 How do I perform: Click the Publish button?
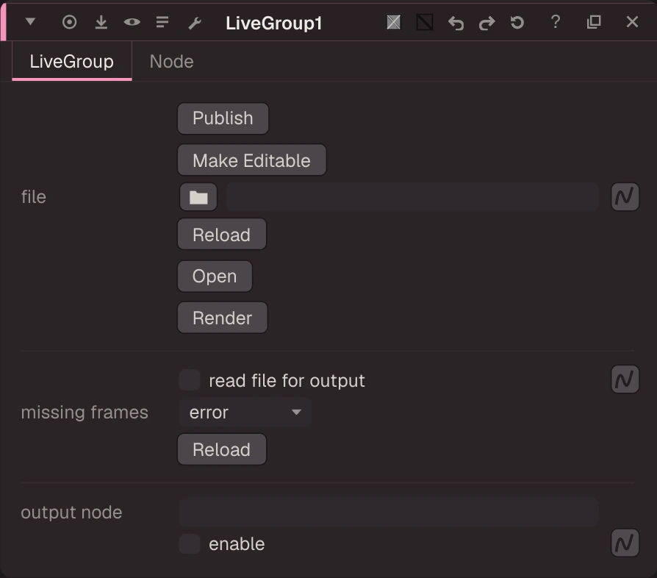click(223, 118)
